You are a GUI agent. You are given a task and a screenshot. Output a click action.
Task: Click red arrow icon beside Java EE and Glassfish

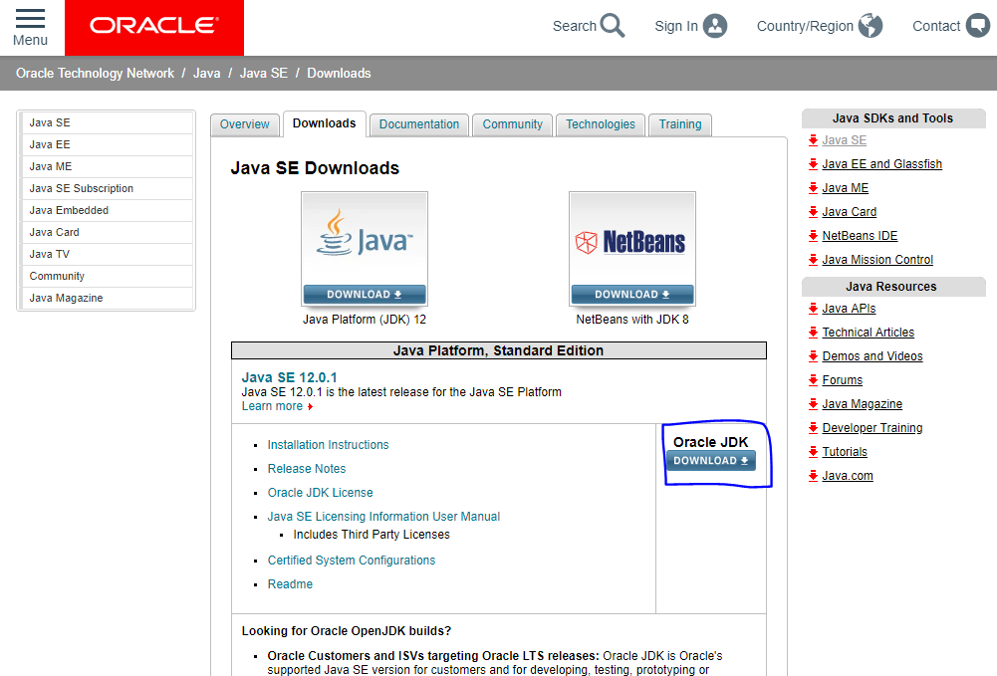click(813, 164)
